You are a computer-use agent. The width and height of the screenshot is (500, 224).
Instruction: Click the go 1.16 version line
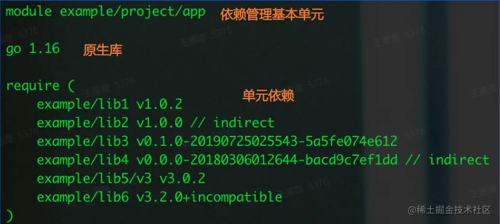(33, 49)
